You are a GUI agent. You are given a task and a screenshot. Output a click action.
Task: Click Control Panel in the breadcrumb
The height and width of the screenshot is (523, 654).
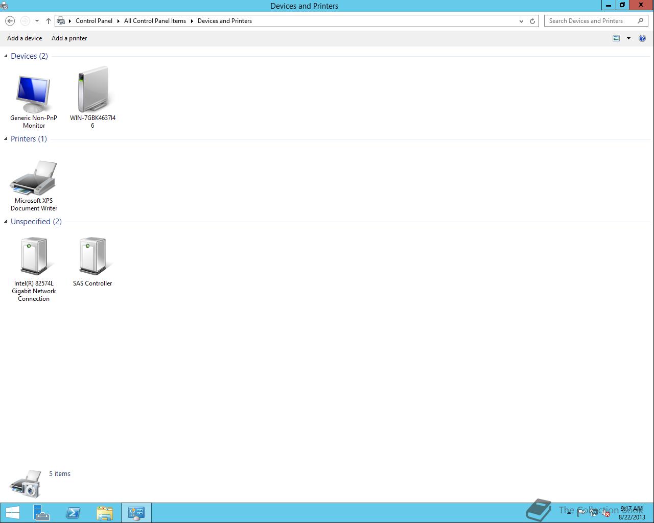pos(94,21)
